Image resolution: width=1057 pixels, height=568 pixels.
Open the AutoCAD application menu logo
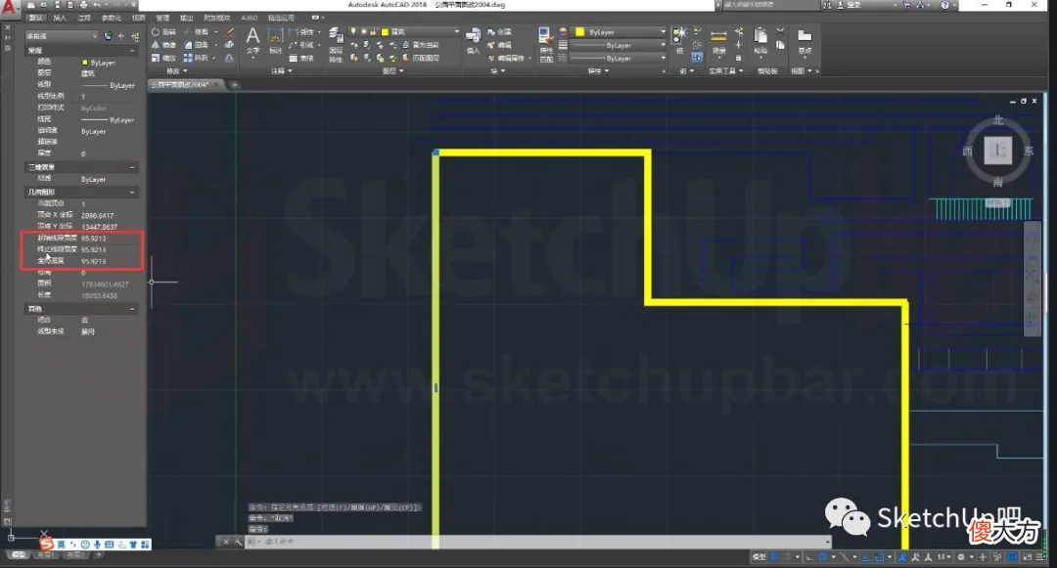tap(9, 8)
